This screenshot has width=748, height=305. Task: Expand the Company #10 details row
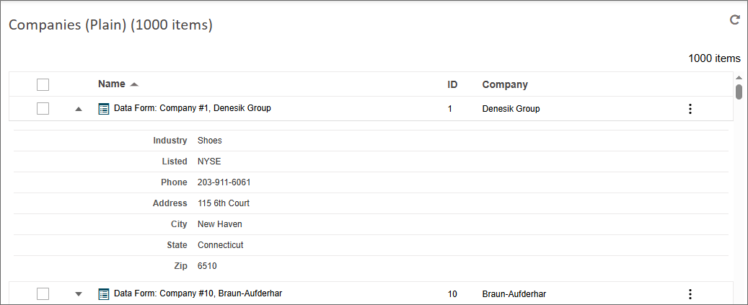[x=79, y=293]
